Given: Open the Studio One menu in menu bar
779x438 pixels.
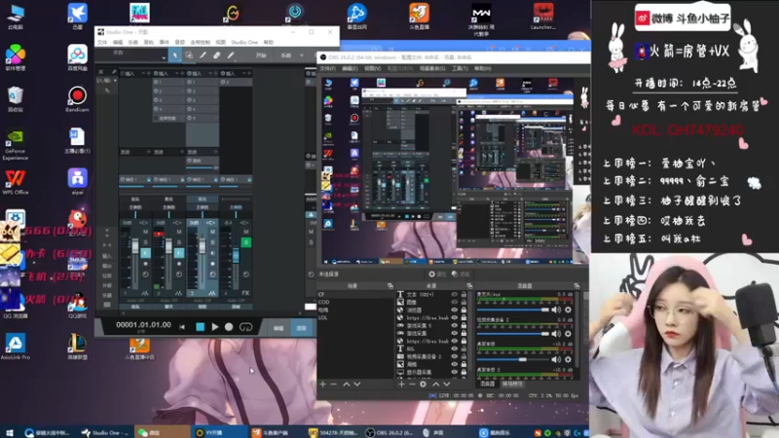Looking at the screenshot, I should click(244, 42).
